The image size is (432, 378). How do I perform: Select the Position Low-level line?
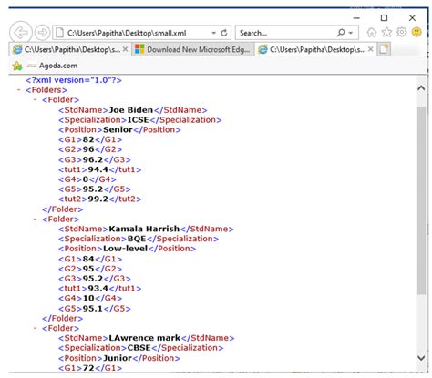coord(127,249)
